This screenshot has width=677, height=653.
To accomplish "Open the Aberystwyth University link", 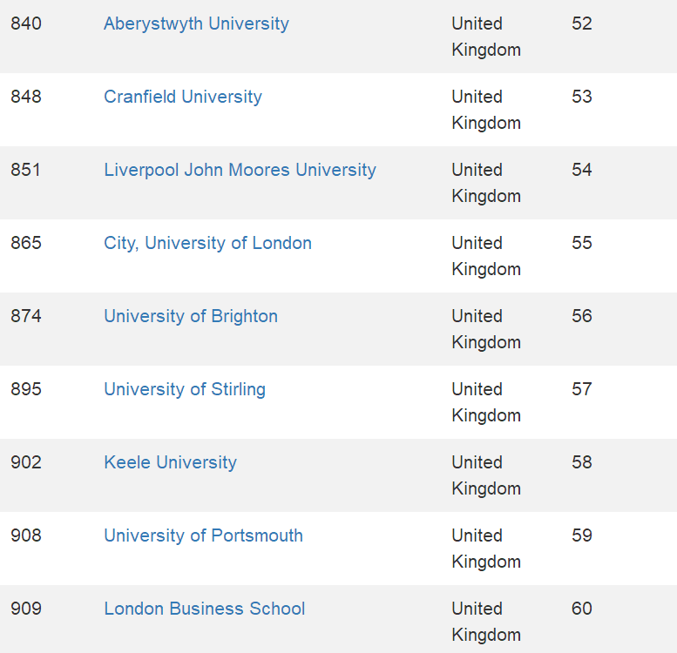I will pos(196,24).
